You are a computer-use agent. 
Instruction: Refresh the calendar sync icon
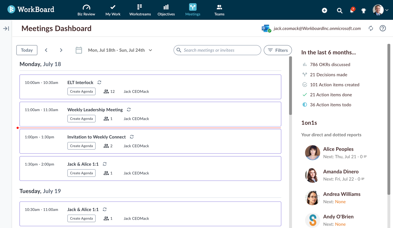tap(371, 28)
